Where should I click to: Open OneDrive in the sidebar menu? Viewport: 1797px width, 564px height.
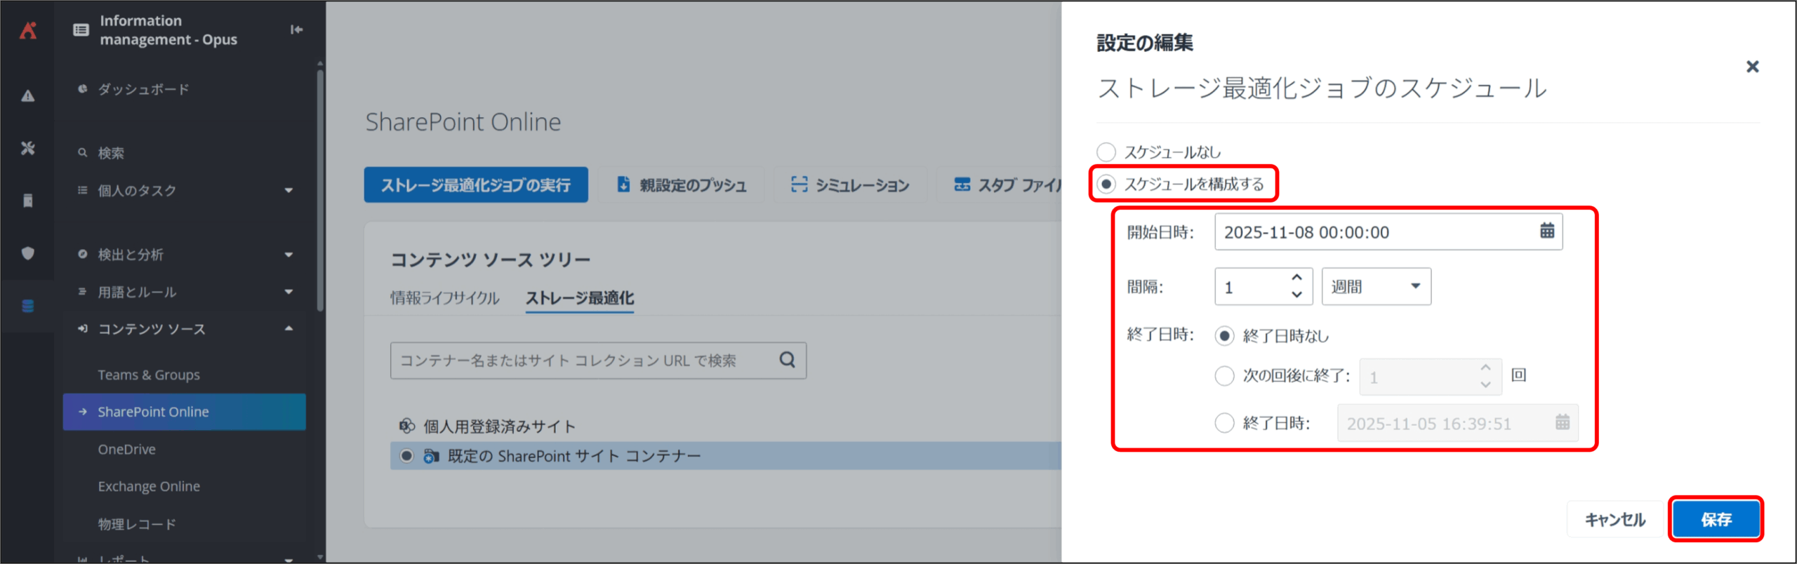pyautogui.click(x=126, y=449)
